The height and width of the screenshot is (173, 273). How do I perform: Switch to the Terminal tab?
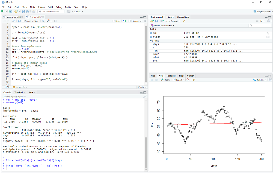point(19,92)
